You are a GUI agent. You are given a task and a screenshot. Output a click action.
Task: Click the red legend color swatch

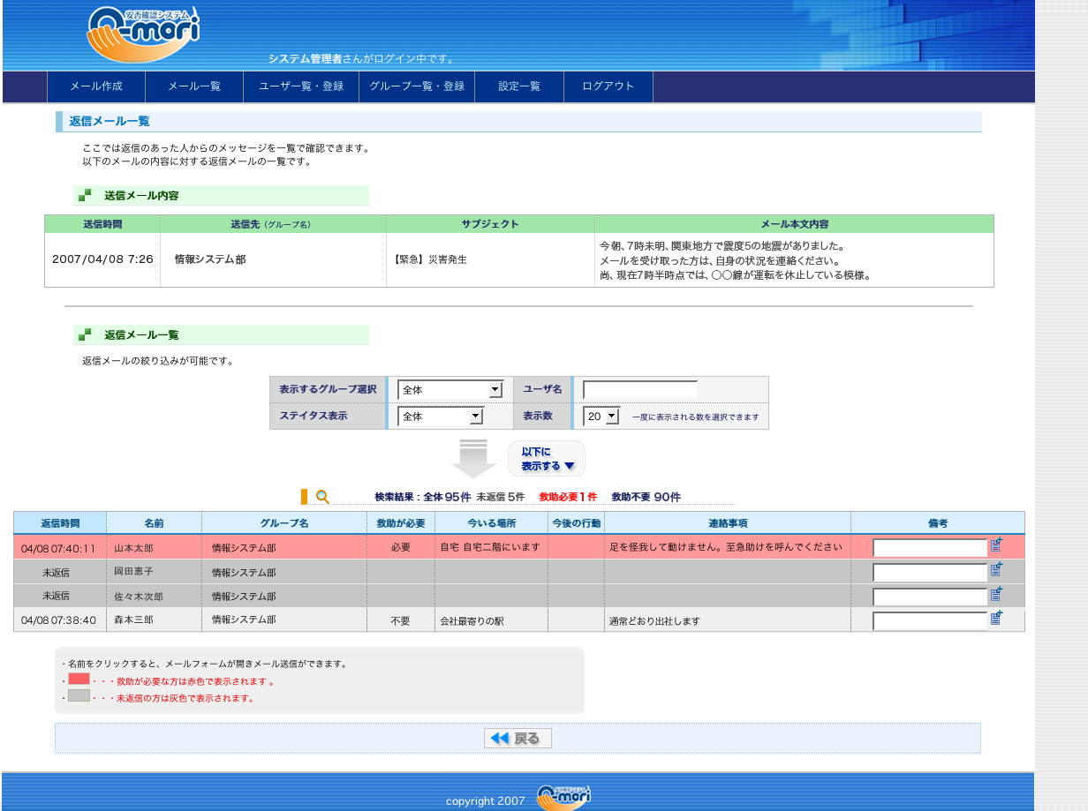79,680
